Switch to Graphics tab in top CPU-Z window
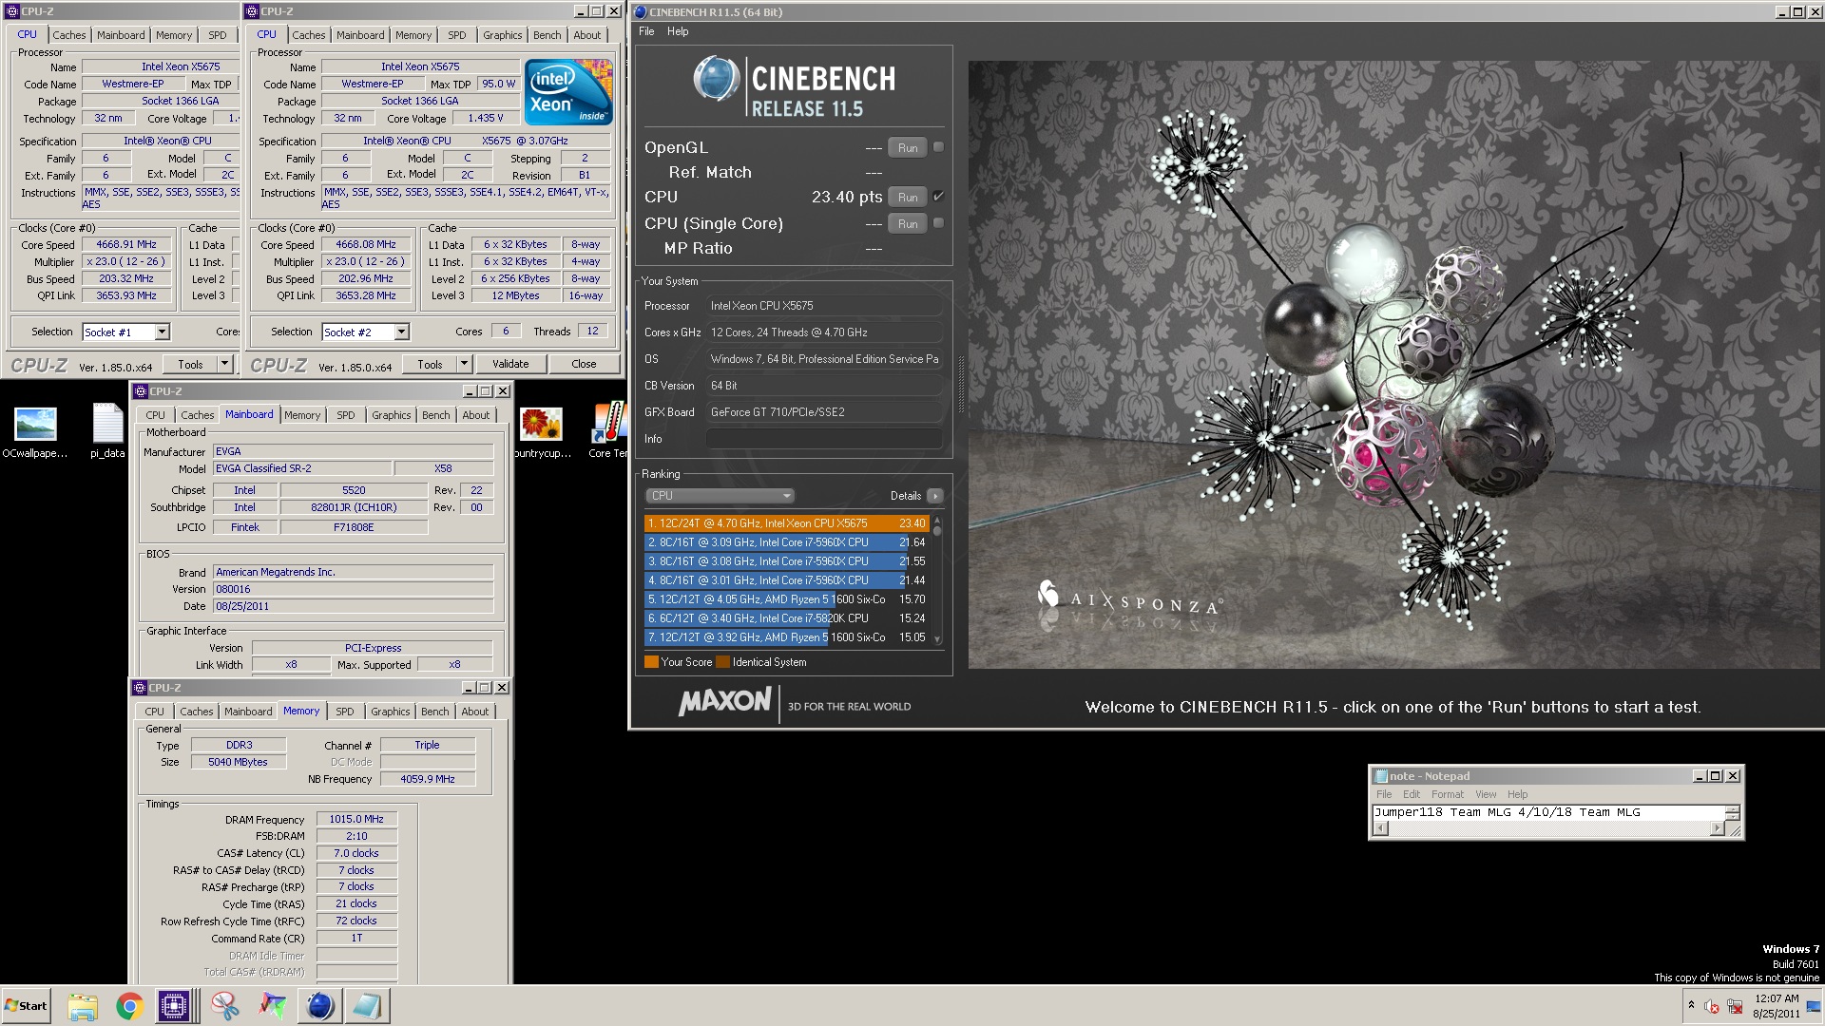The width and height of the screenshot is (1825, 1026). coord(502,35)
